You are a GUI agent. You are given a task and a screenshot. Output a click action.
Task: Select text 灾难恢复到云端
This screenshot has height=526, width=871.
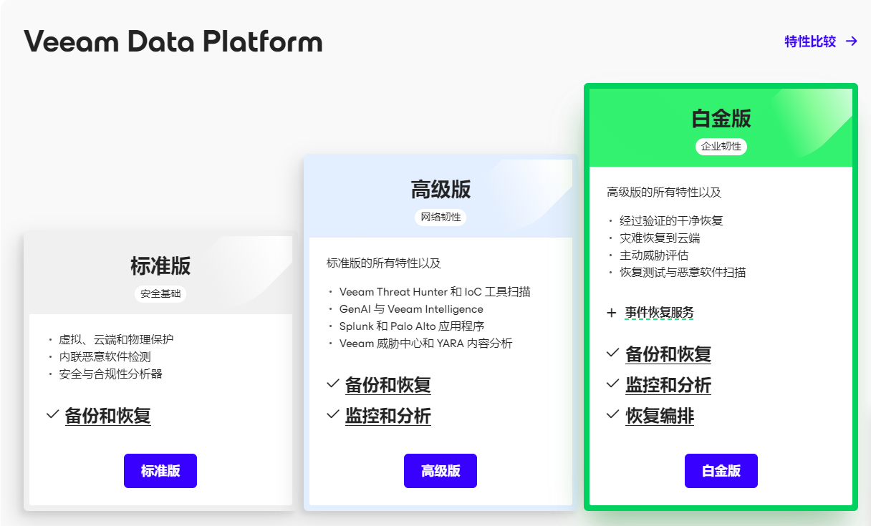[660, 238]
